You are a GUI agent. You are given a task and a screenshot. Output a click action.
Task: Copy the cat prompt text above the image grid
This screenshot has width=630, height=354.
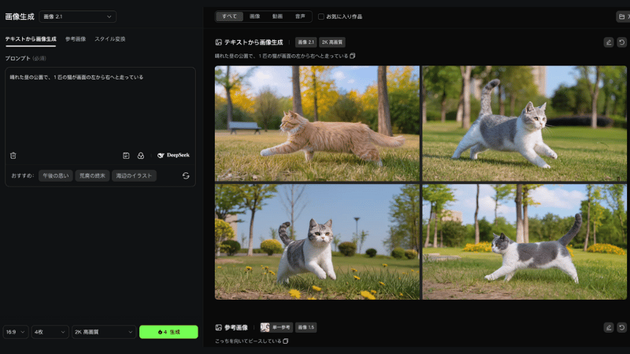(x=353, y=56)
